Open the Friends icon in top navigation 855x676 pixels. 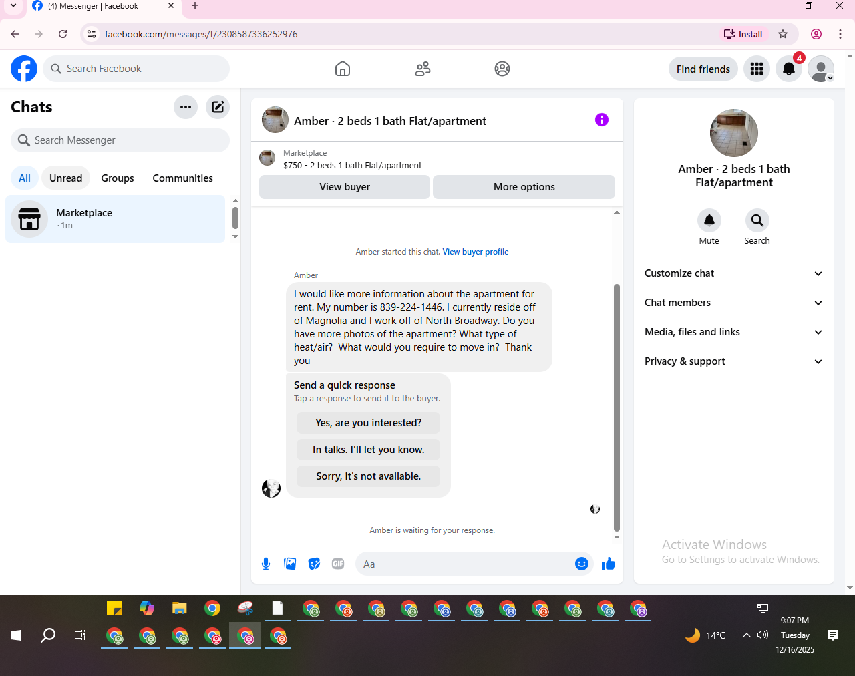423,69
